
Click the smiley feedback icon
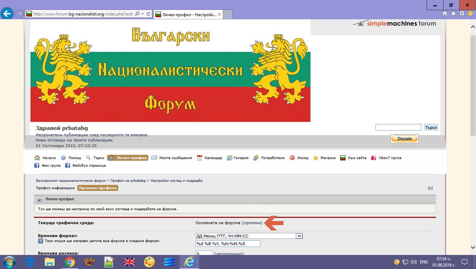[470, 14]
